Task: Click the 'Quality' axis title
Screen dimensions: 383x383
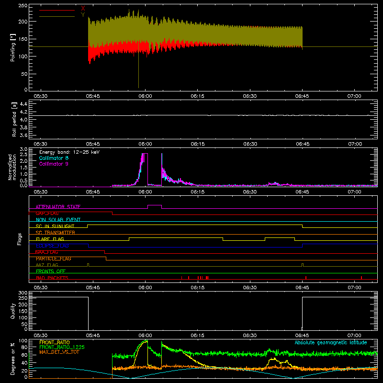Action: point(13,311)
